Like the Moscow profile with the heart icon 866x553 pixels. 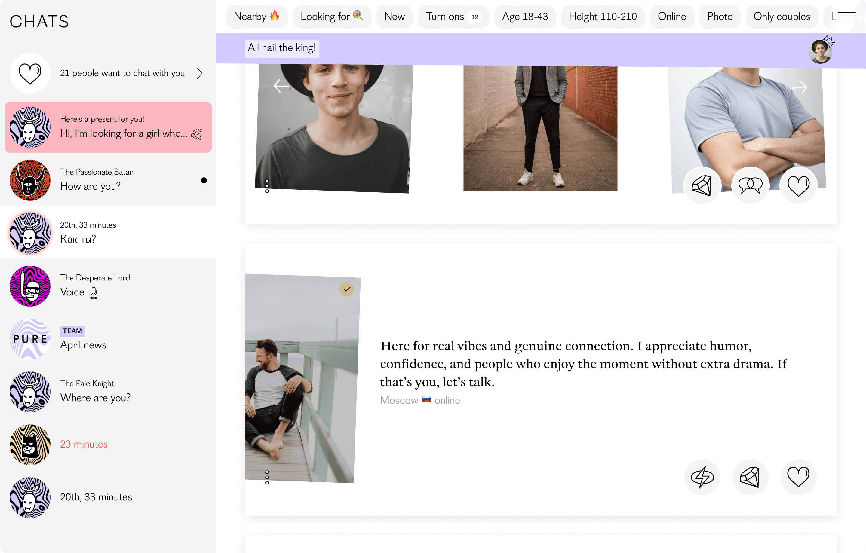click(x=798, y=477)
